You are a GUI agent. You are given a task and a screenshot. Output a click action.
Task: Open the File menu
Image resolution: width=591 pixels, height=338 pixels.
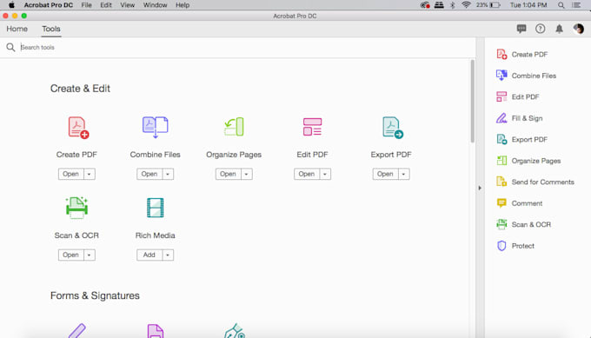(x=86, y=5)
